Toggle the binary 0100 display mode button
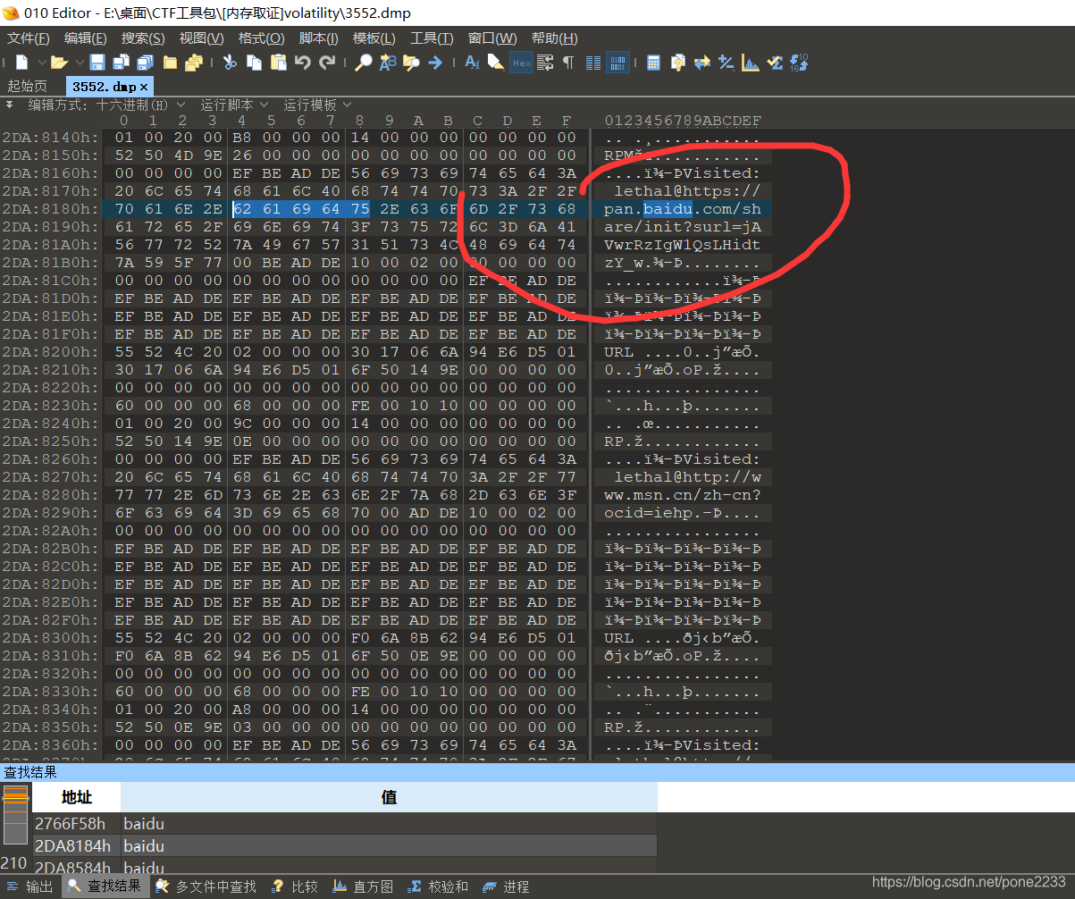Viewport: 1075px width, 899px height. coord(617,63)
